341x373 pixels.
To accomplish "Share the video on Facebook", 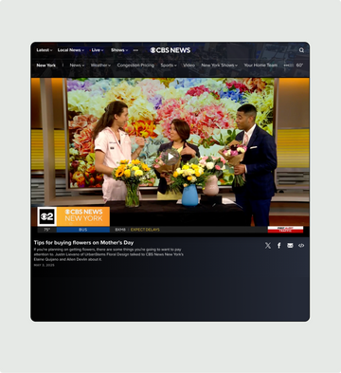I will click(x=279, y=246).
